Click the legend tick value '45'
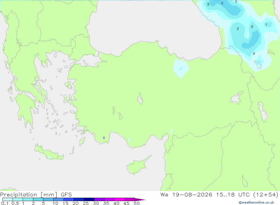Viewport: 280px width, 205px height. 127,203
